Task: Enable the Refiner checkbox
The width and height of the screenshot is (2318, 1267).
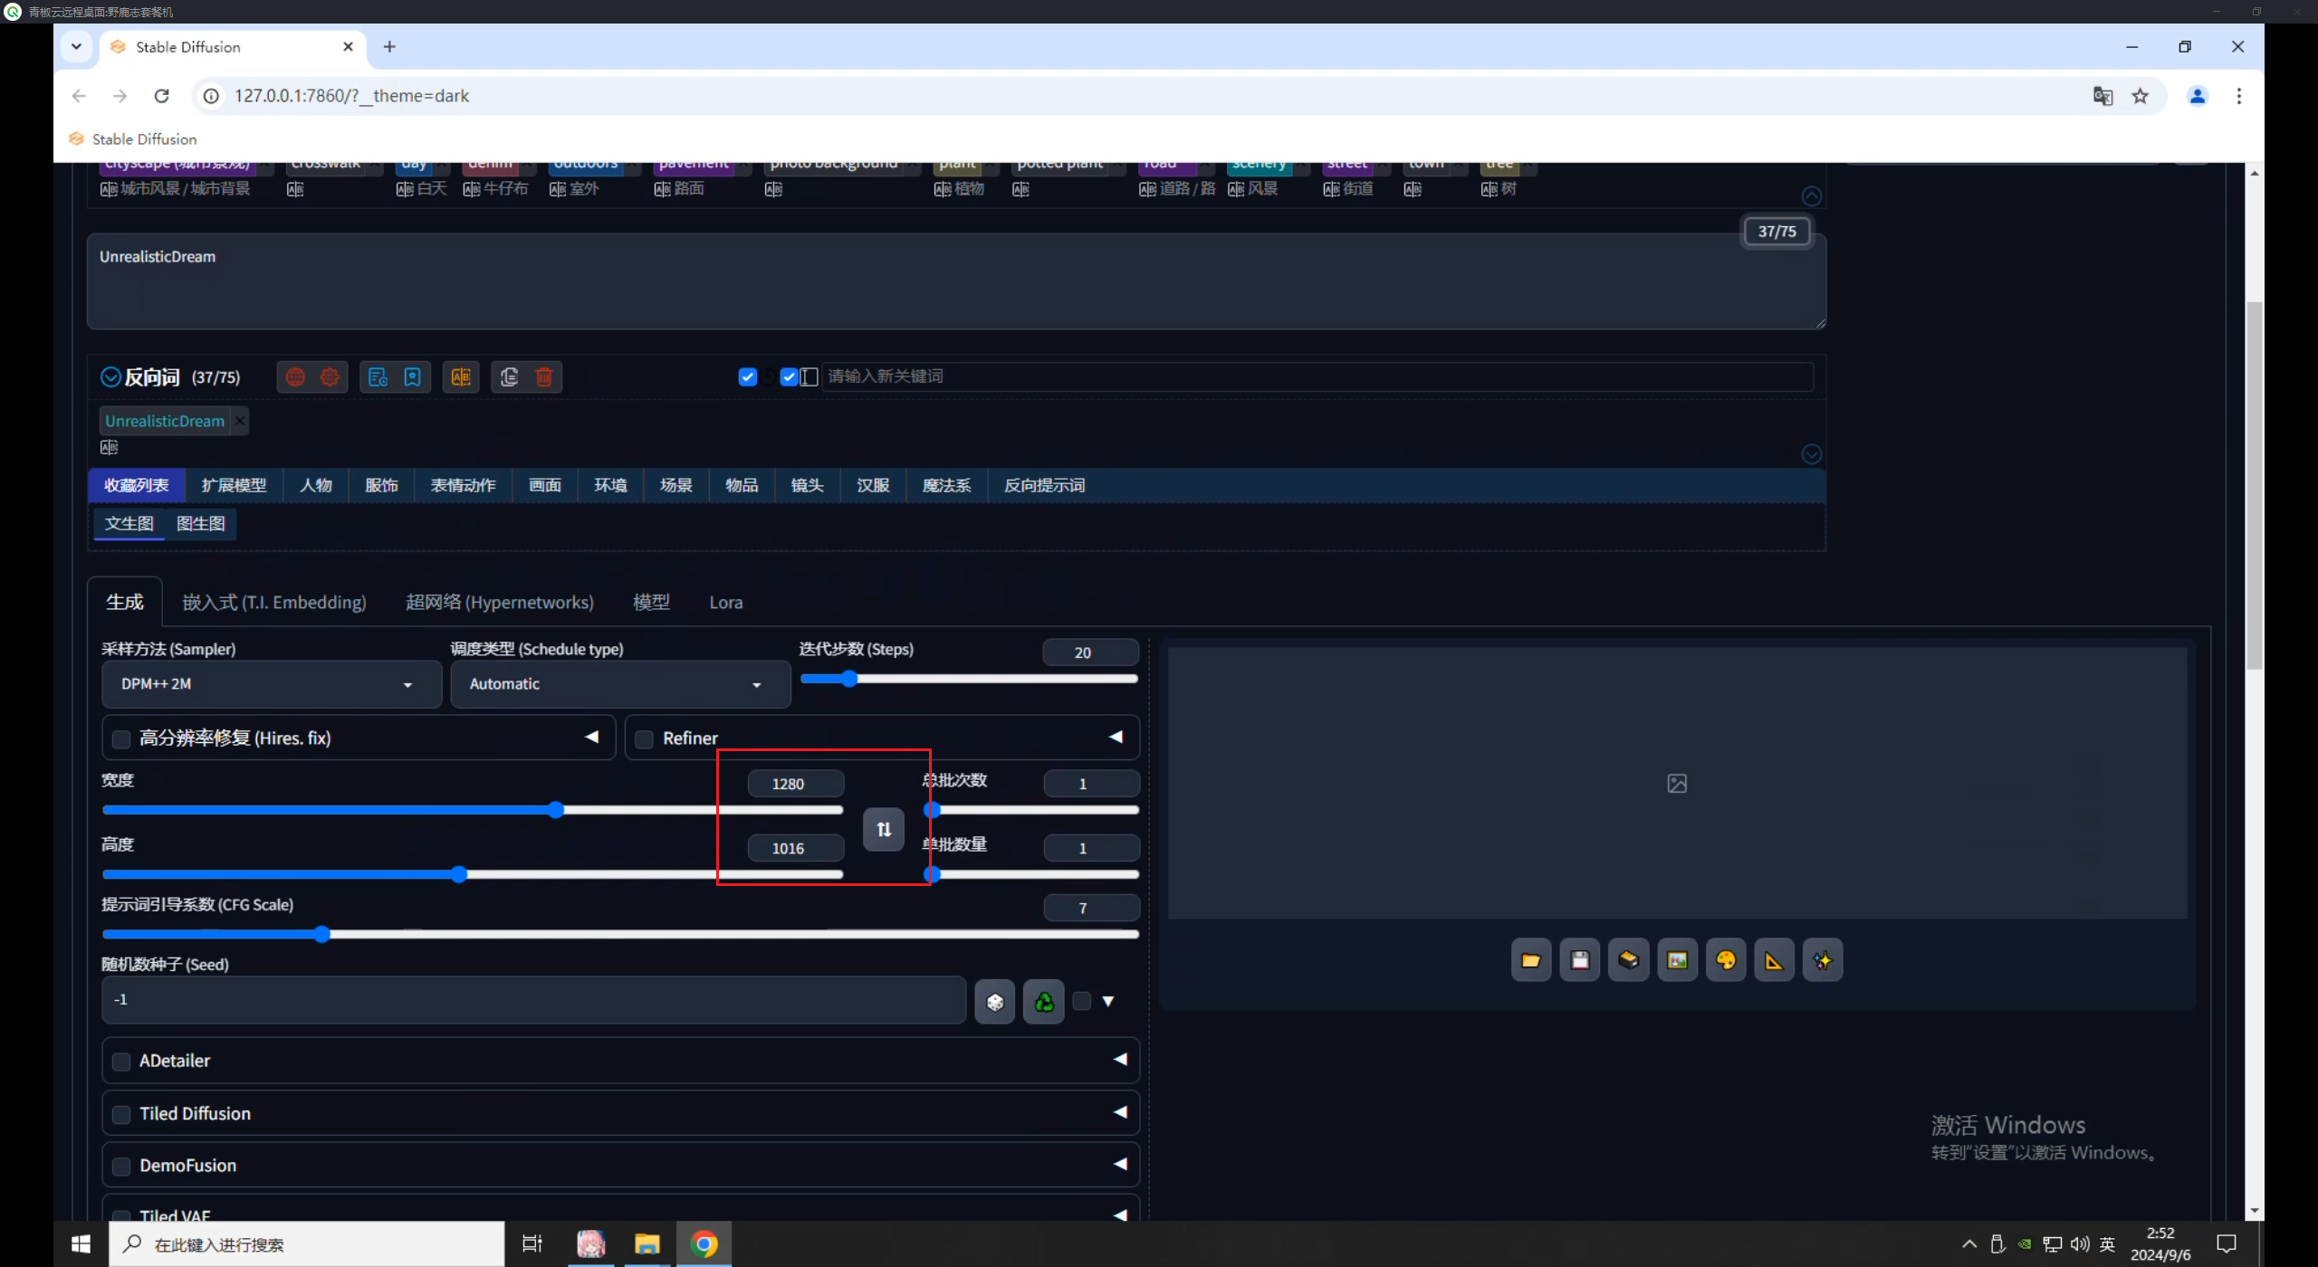Action: coord(645,739)
